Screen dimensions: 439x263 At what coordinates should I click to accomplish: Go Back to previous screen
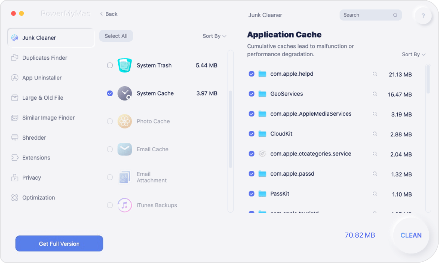coord(109,14)
